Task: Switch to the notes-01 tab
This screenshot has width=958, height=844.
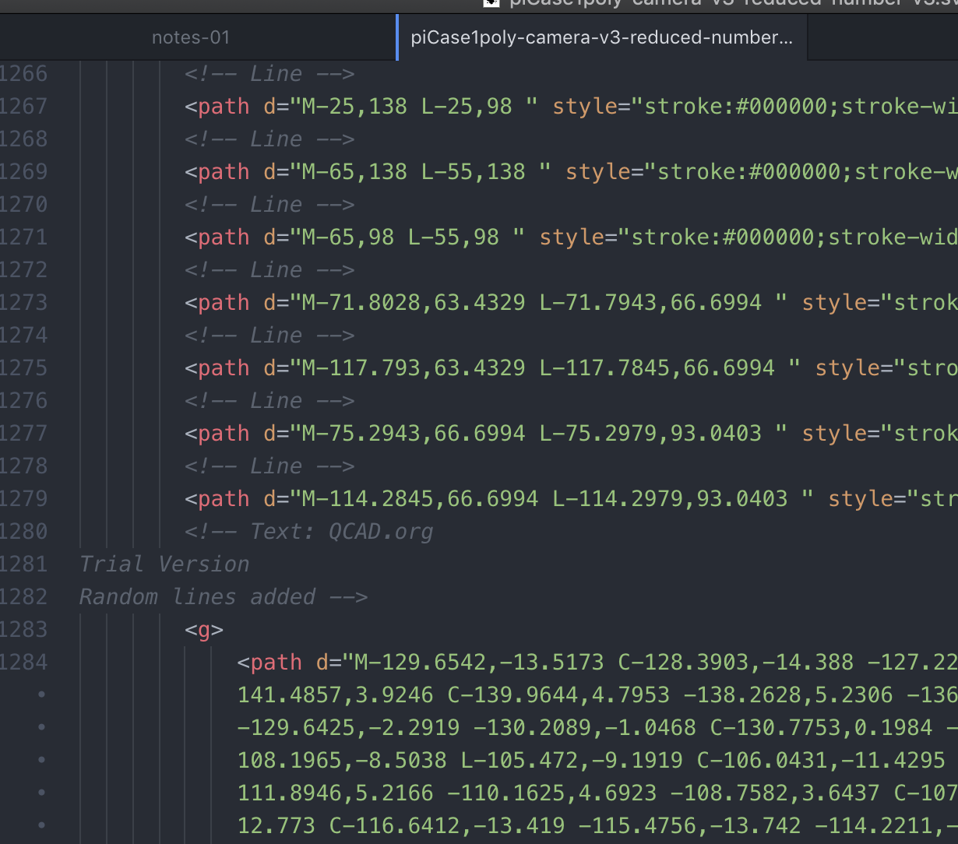Action: [x=191, y=37]
